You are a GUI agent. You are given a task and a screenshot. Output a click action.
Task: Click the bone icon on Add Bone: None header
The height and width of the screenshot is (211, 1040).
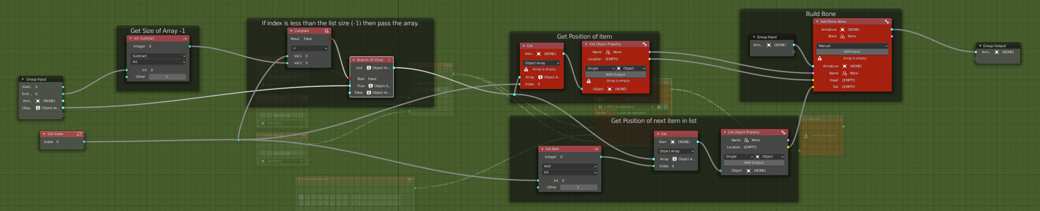click(887, 22)
